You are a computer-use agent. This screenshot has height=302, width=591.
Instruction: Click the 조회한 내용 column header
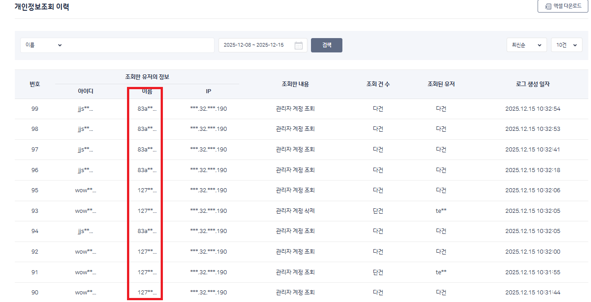pyautogui.click(x=295, y=84)
